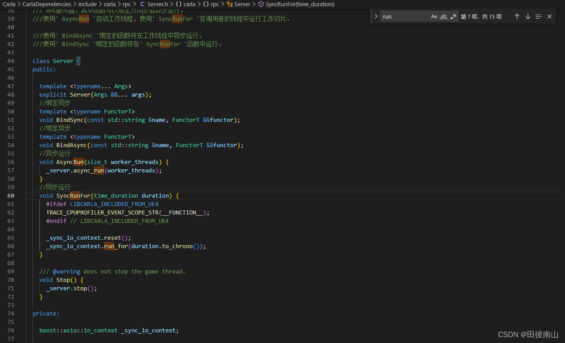The image size is (565, 343).
Task: Click the 'public:' keyword
Action: pos(44,69)
